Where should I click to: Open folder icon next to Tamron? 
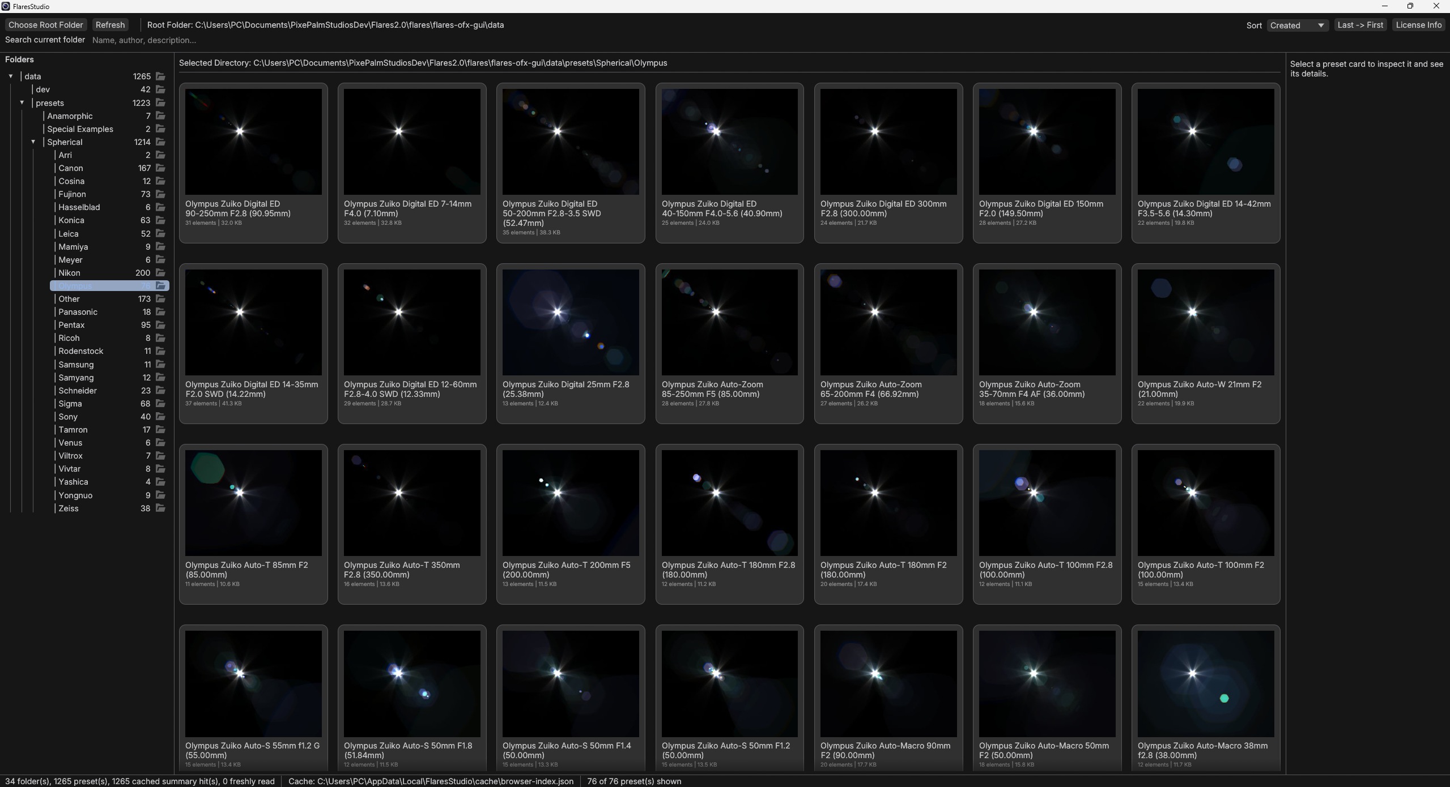coord(160,430)
